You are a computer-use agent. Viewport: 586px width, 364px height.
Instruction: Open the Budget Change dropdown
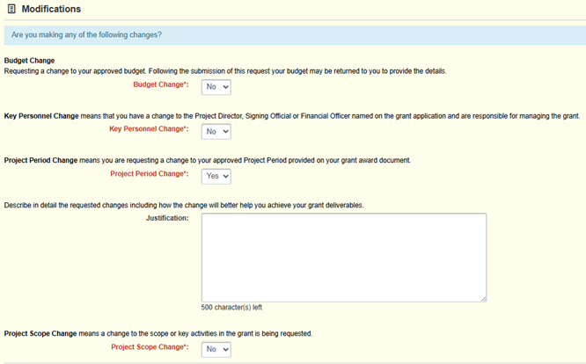216,87
